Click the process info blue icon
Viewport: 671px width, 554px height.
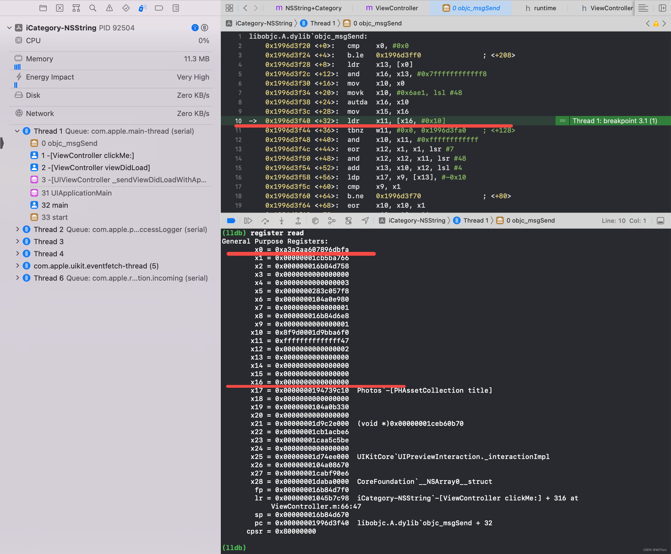pyautogui.click(x=195, y=28)
